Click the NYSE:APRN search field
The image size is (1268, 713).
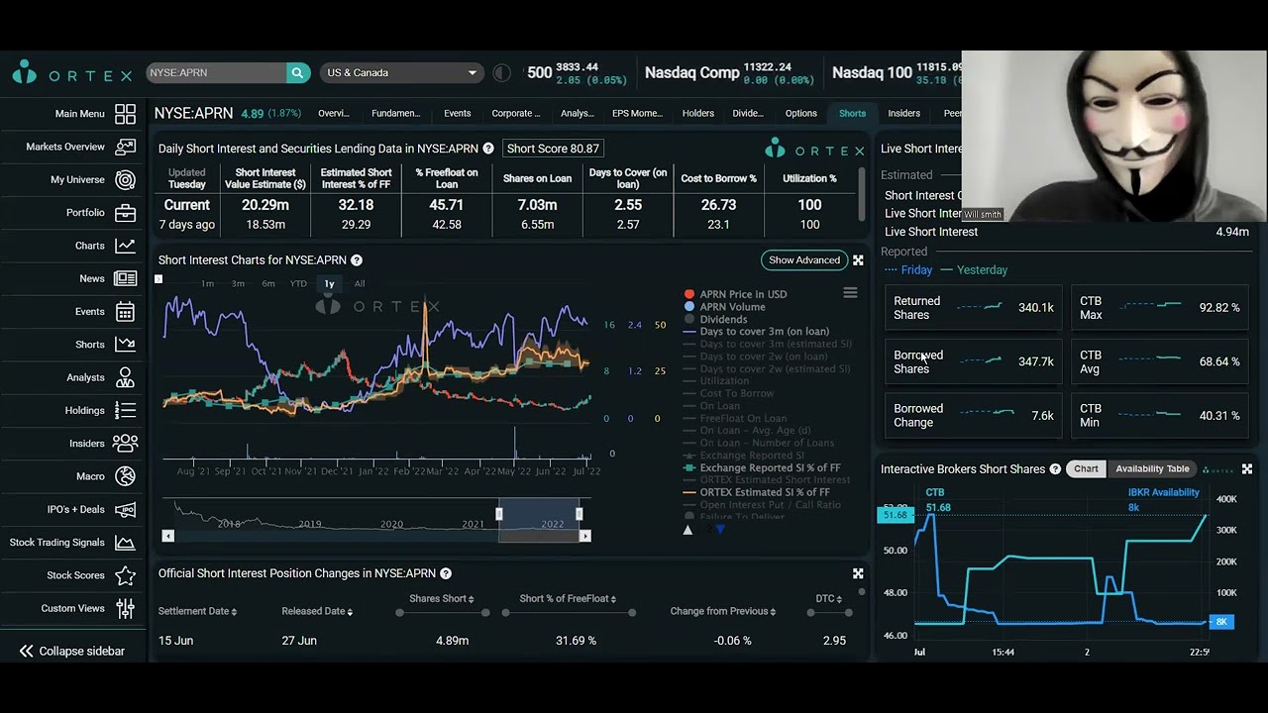[x=216, y=72]
